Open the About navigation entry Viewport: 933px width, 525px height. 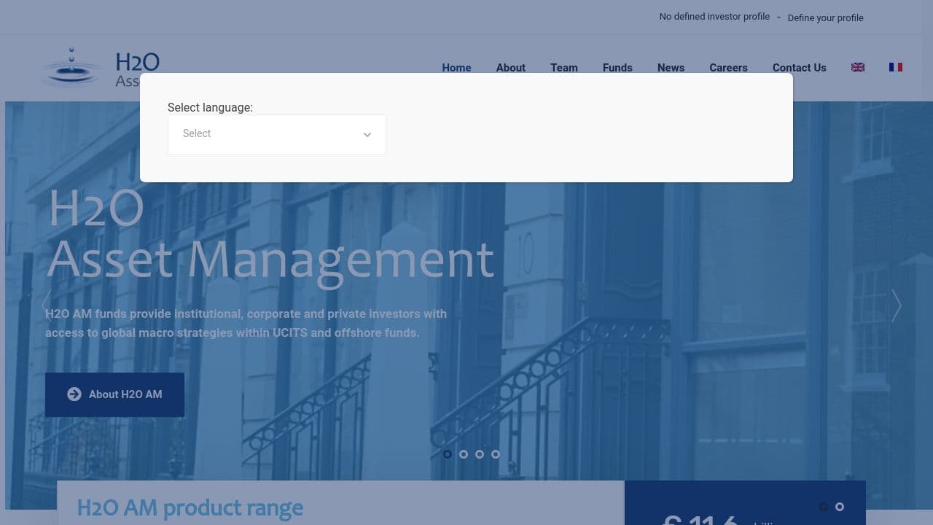click(510, 67)
